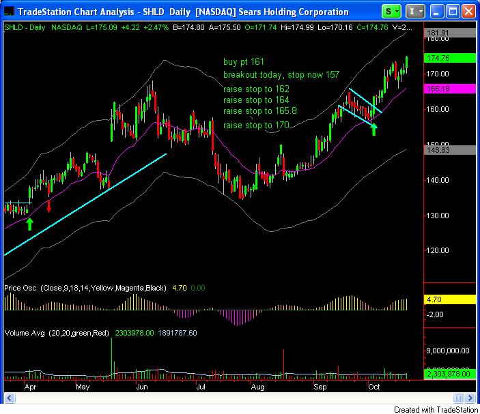Click the green S dropdown button in title bar
This screenshot has height=414, width=480.
pos(391,12)
